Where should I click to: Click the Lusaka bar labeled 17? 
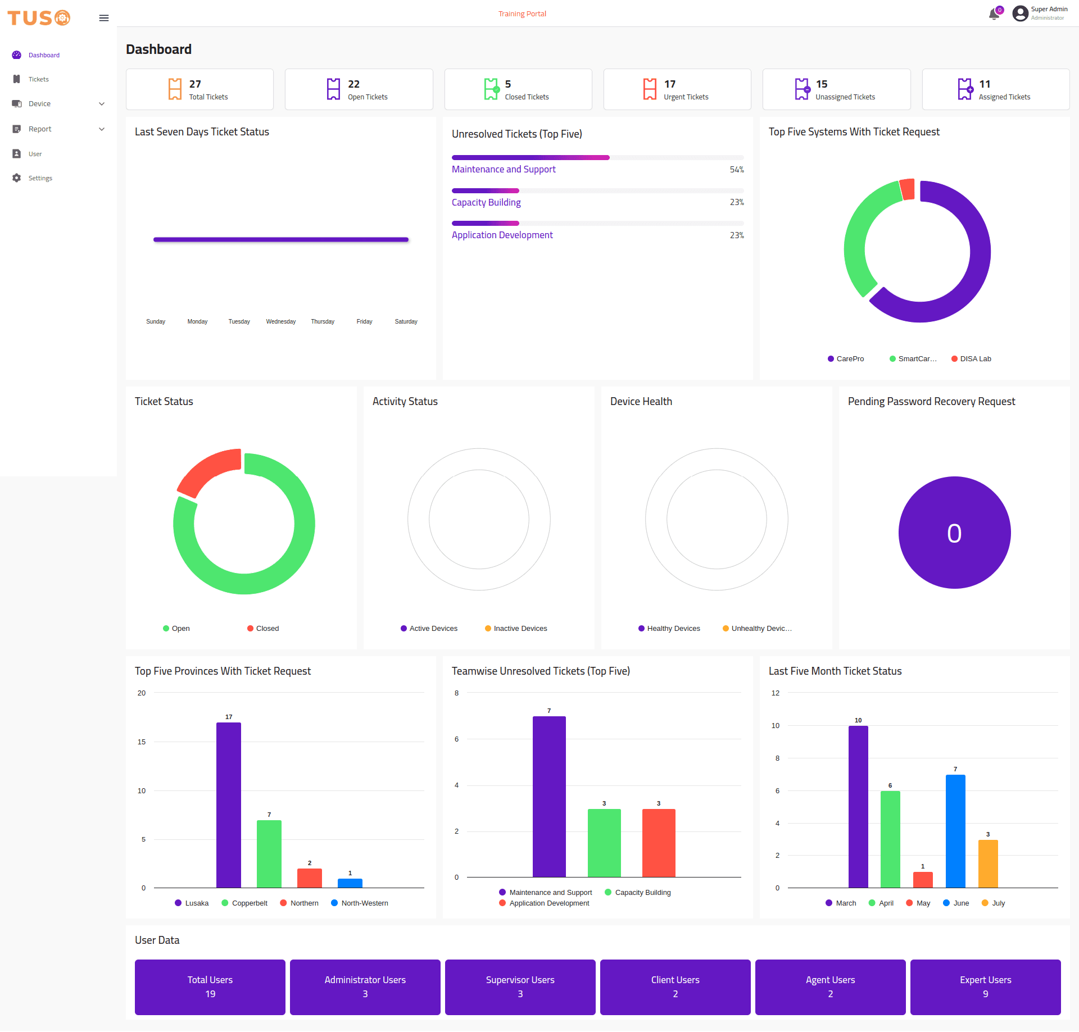(229, 805)
